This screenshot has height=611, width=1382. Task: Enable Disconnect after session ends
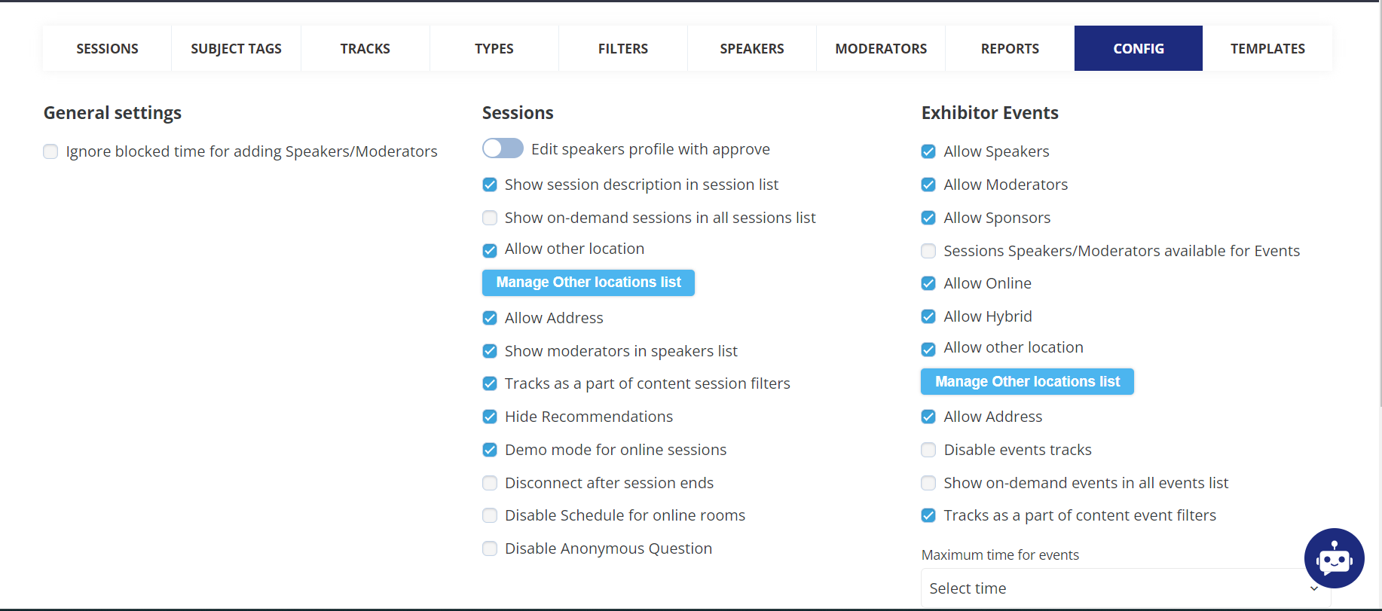[x=490, y=483]
